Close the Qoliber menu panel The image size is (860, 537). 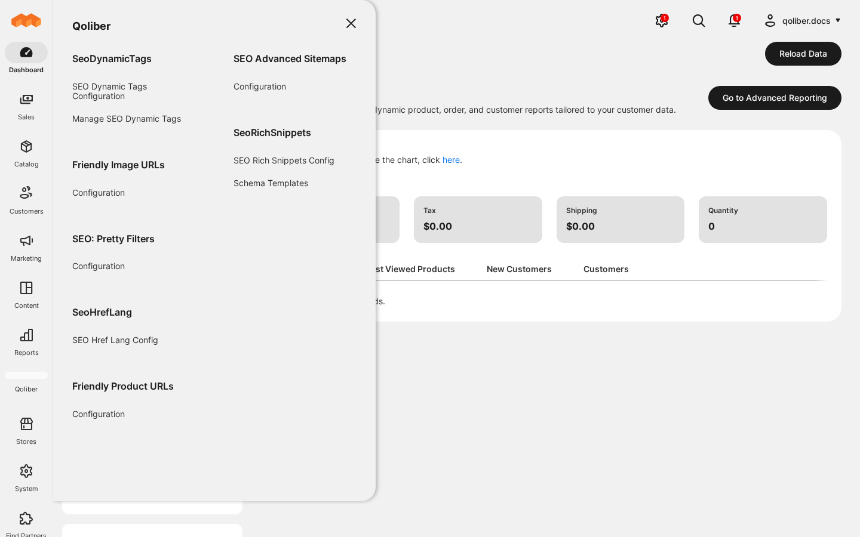351,23
